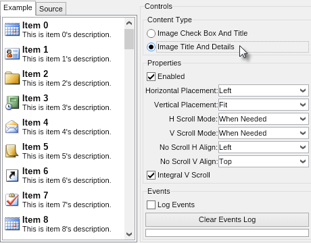Click the shortcut arrow icon beside Item 6
Viewport: 311px width, 243px height.
coord(12,175)
